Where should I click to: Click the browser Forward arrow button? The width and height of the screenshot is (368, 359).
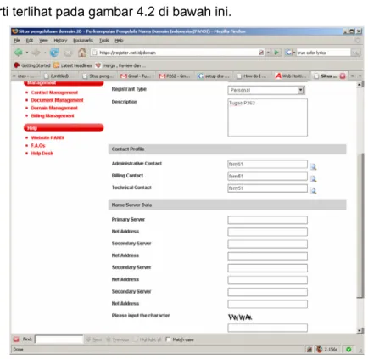[36, 53]
